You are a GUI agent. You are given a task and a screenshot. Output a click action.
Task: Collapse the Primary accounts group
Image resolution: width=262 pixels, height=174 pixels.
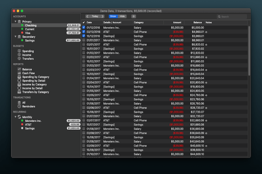[15, 21]
